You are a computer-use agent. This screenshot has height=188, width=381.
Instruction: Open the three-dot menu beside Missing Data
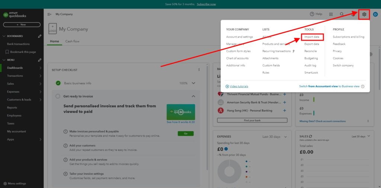click(x=368, y=121)
